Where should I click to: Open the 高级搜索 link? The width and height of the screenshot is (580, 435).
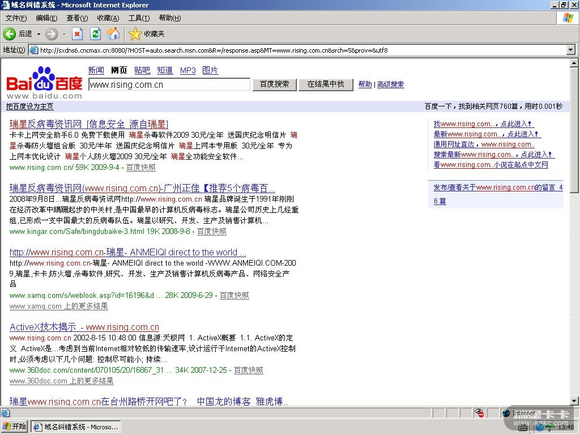[x=390, y=84]
